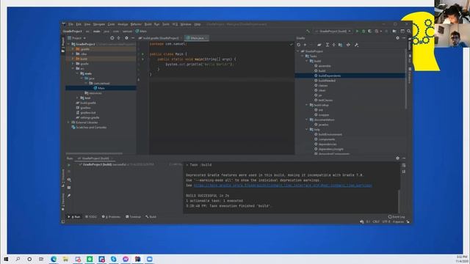Collapse the src folder in Project tree
The height and width of the screenshot is (264, 470).
pos(73,68)
